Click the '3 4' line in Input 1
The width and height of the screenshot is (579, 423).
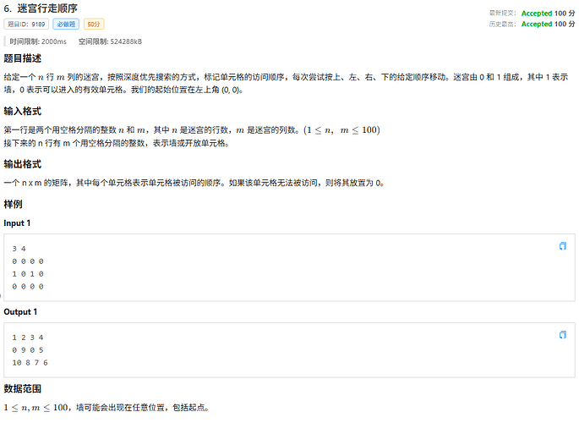pos(19,249)
